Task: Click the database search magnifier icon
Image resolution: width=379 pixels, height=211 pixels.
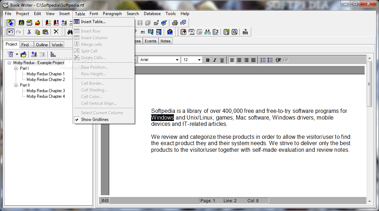Action: [234, 32]
